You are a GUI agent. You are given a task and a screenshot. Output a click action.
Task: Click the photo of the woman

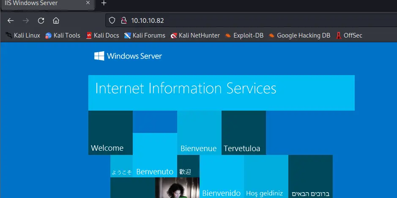click(x=177, y=187)
